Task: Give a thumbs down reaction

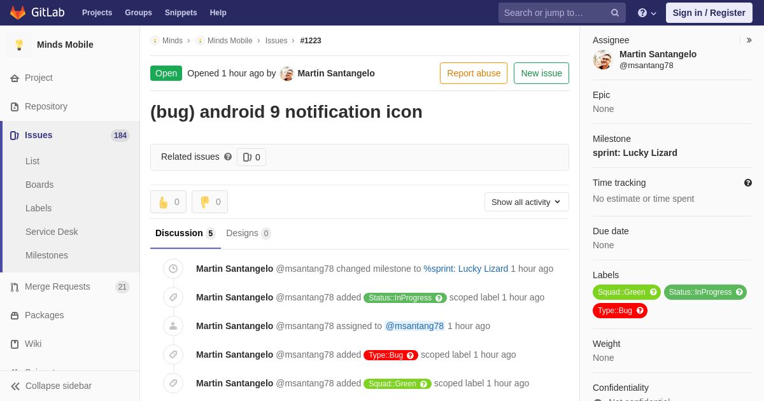Action: click(209, 202)
